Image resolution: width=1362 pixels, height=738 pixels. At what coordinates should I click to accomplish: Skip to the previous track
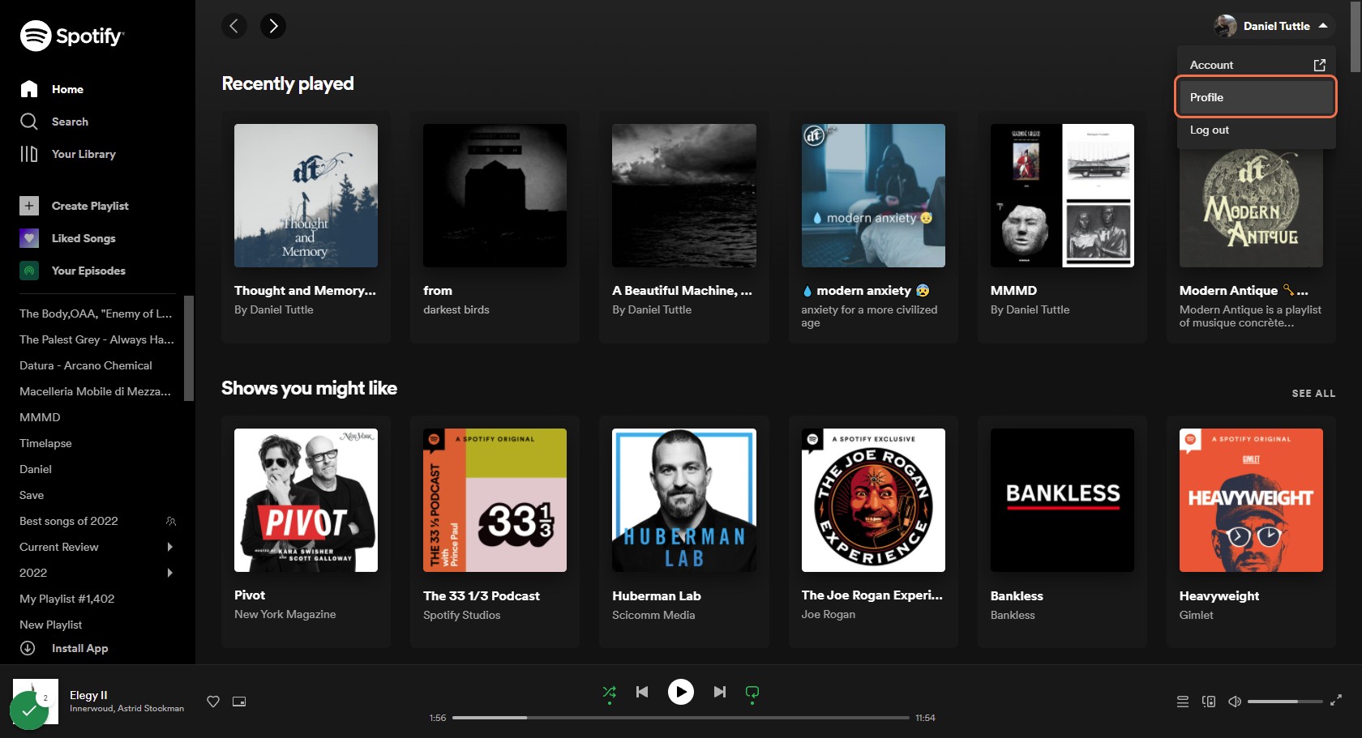tap(642, 692)
